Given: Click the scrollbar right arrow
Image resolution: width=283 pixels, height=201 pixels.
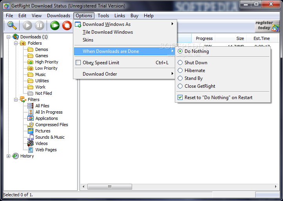Looking at the screenshot, I should coord(276,187).
